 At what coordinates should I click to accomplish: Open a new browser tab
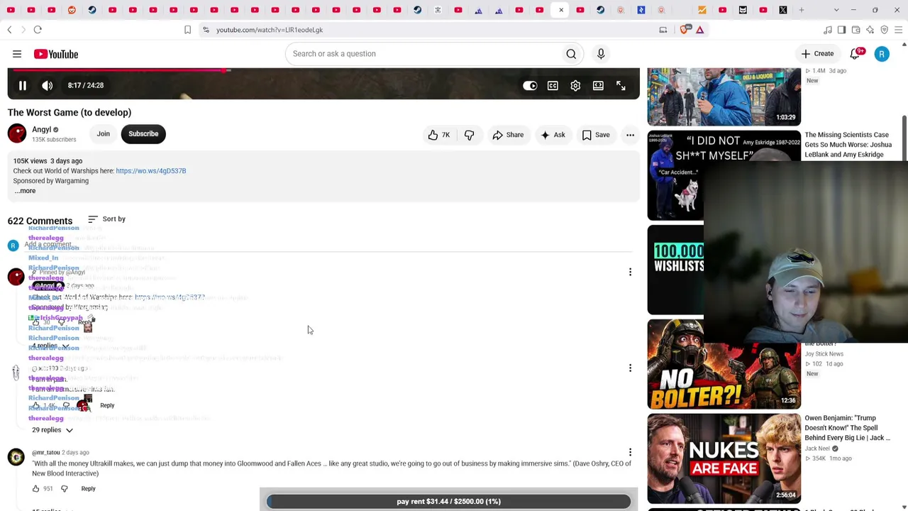click(802, 10)
